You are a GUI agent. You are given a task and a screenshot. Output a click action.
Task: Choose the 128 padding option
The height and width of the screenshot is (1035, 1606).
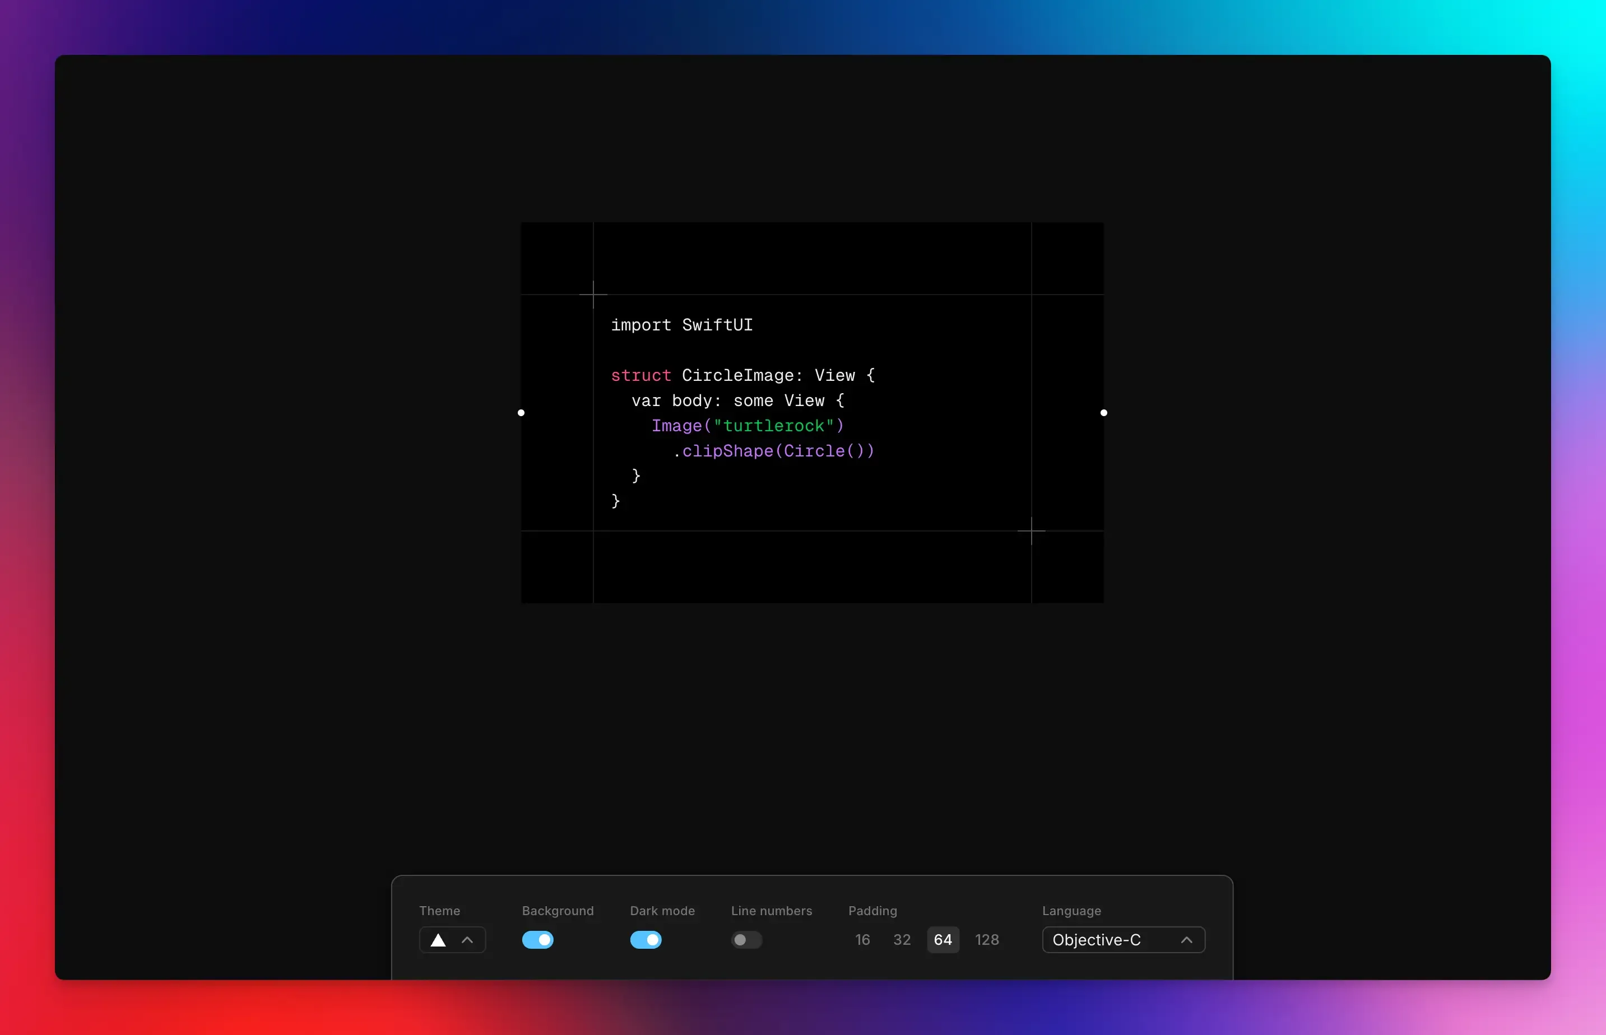click(987, 940)
